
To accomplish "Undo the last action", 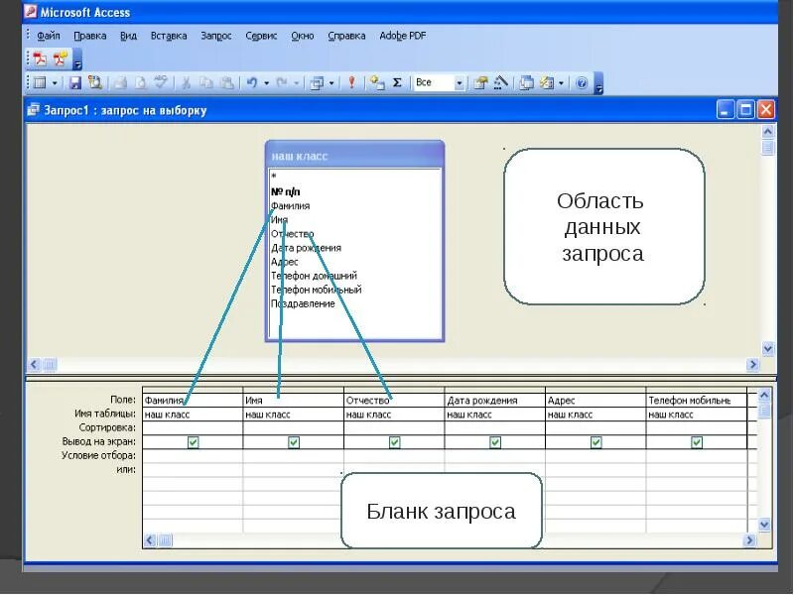I will (x=252, y=82).
